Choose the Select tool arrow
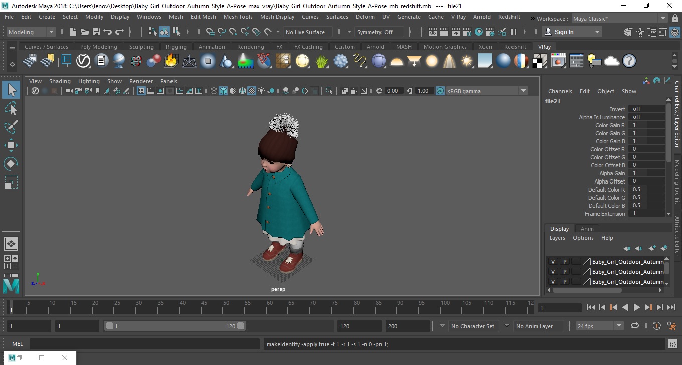 11,90
